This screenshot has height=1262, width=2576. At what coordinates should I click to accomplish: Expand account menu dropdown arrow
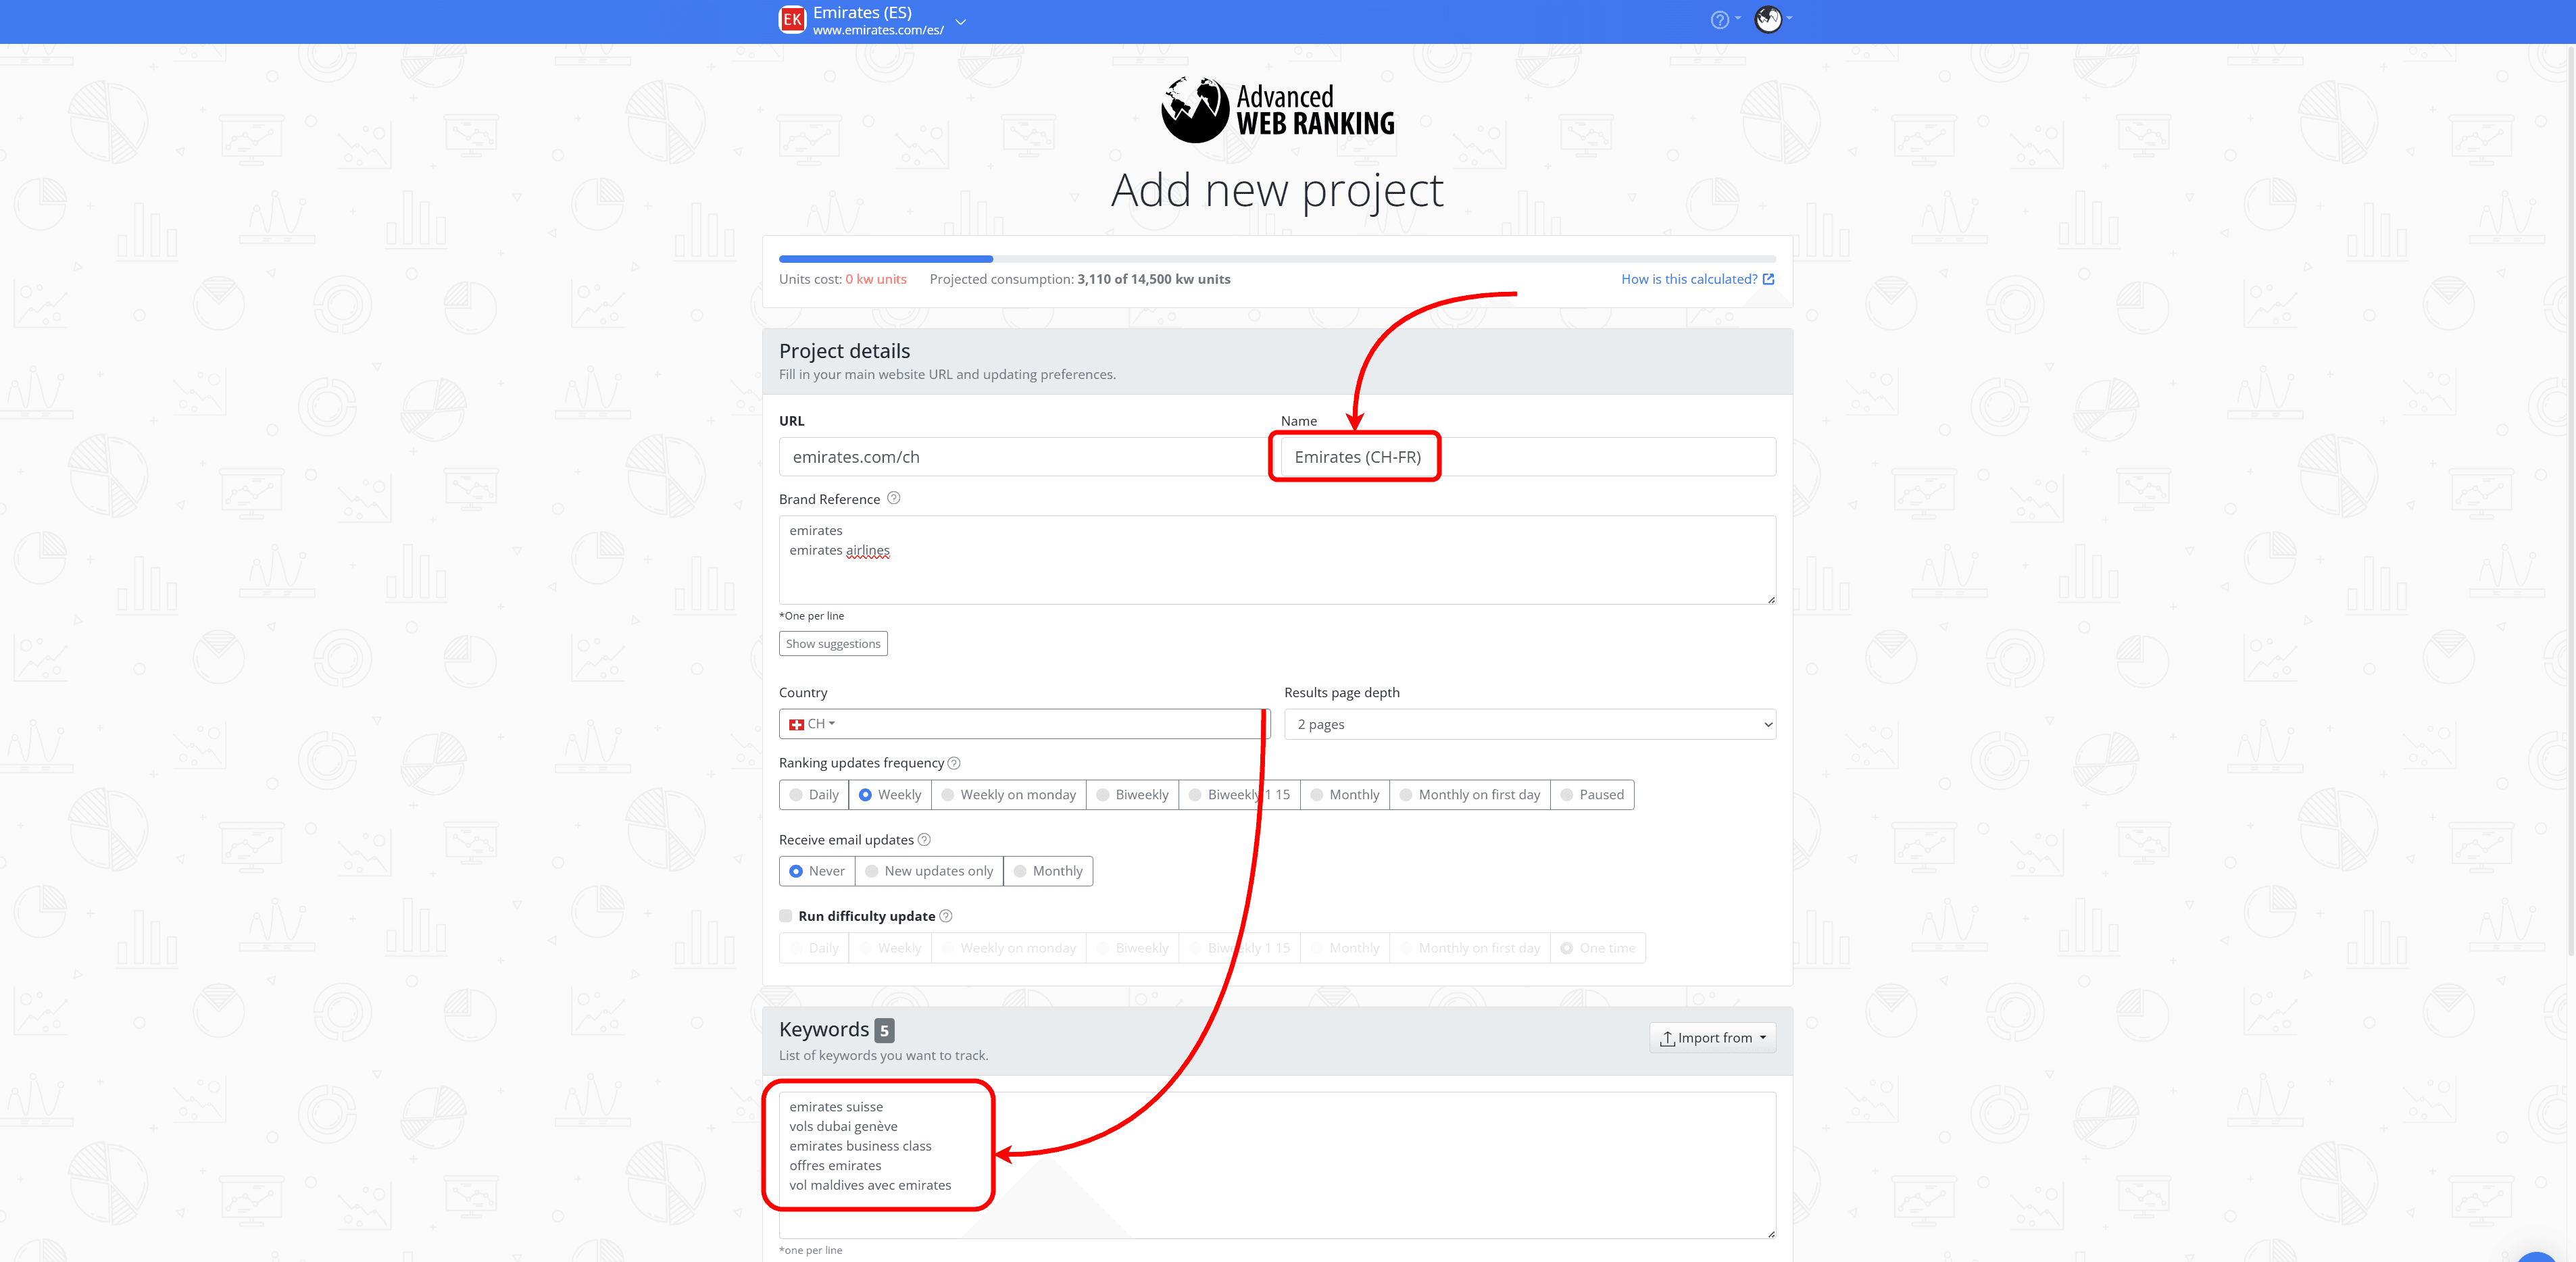1789,18
